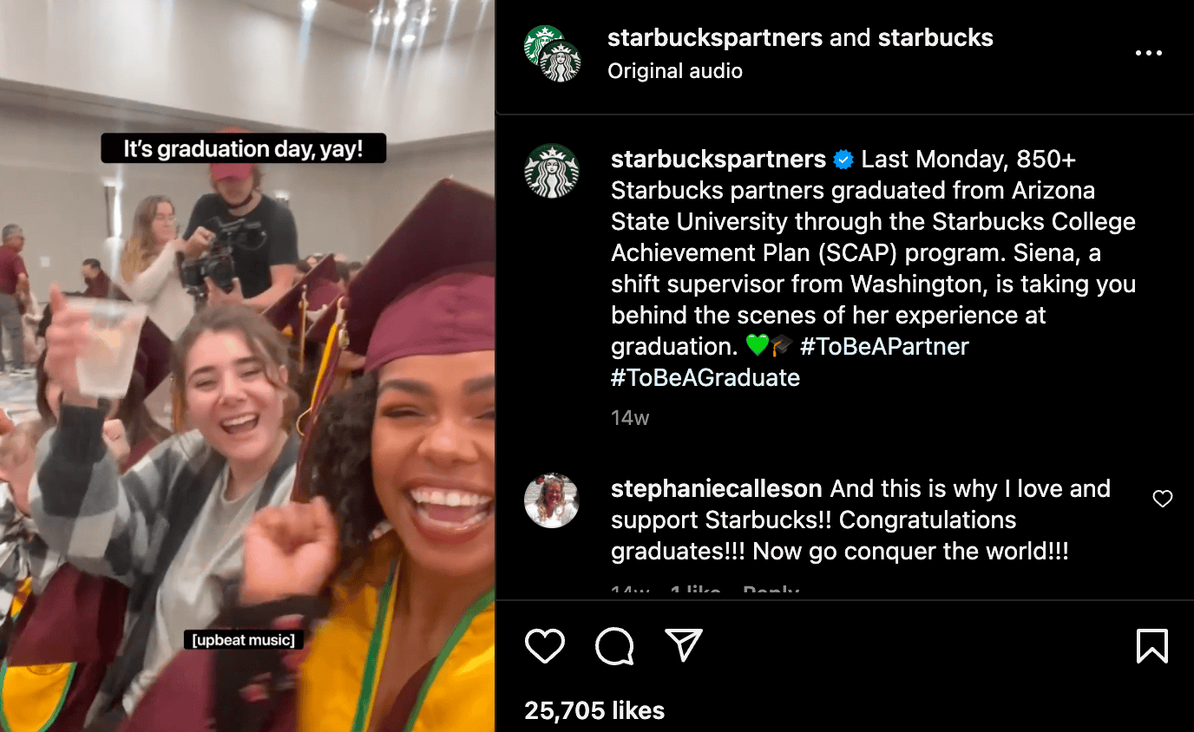This screenshot has height=732, width=1194.
Task: Open the #ToBeAPartner hashtag
Action: click(x=884, y=346)
